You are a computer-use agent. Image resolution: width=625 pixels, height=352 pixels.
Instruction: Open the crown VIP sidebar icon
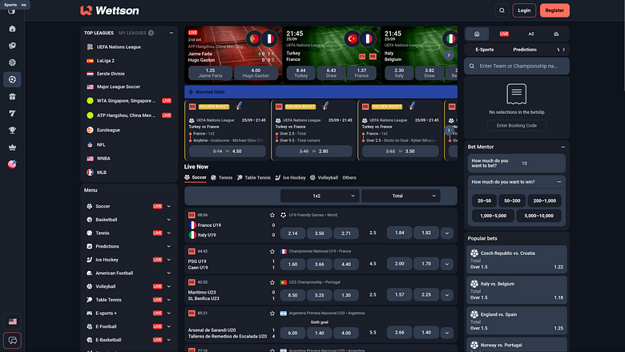pyautogui.click(x=12, y=147)
